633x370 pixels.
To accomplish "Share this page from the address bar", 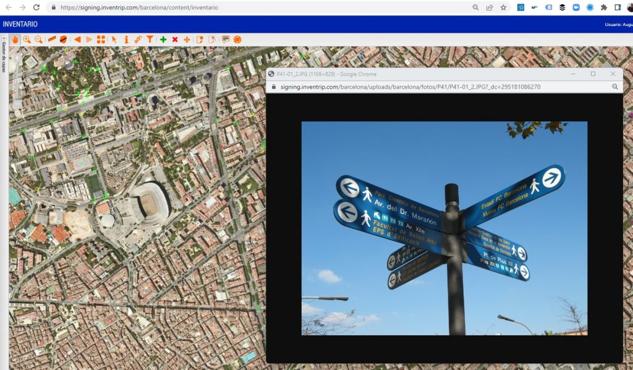I will point(490,7).
